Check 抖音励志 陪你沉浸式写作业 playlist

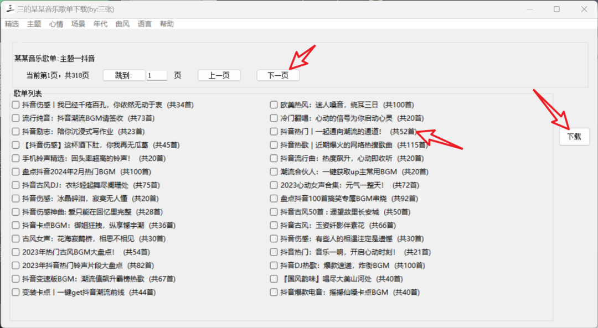coord(16,132)
